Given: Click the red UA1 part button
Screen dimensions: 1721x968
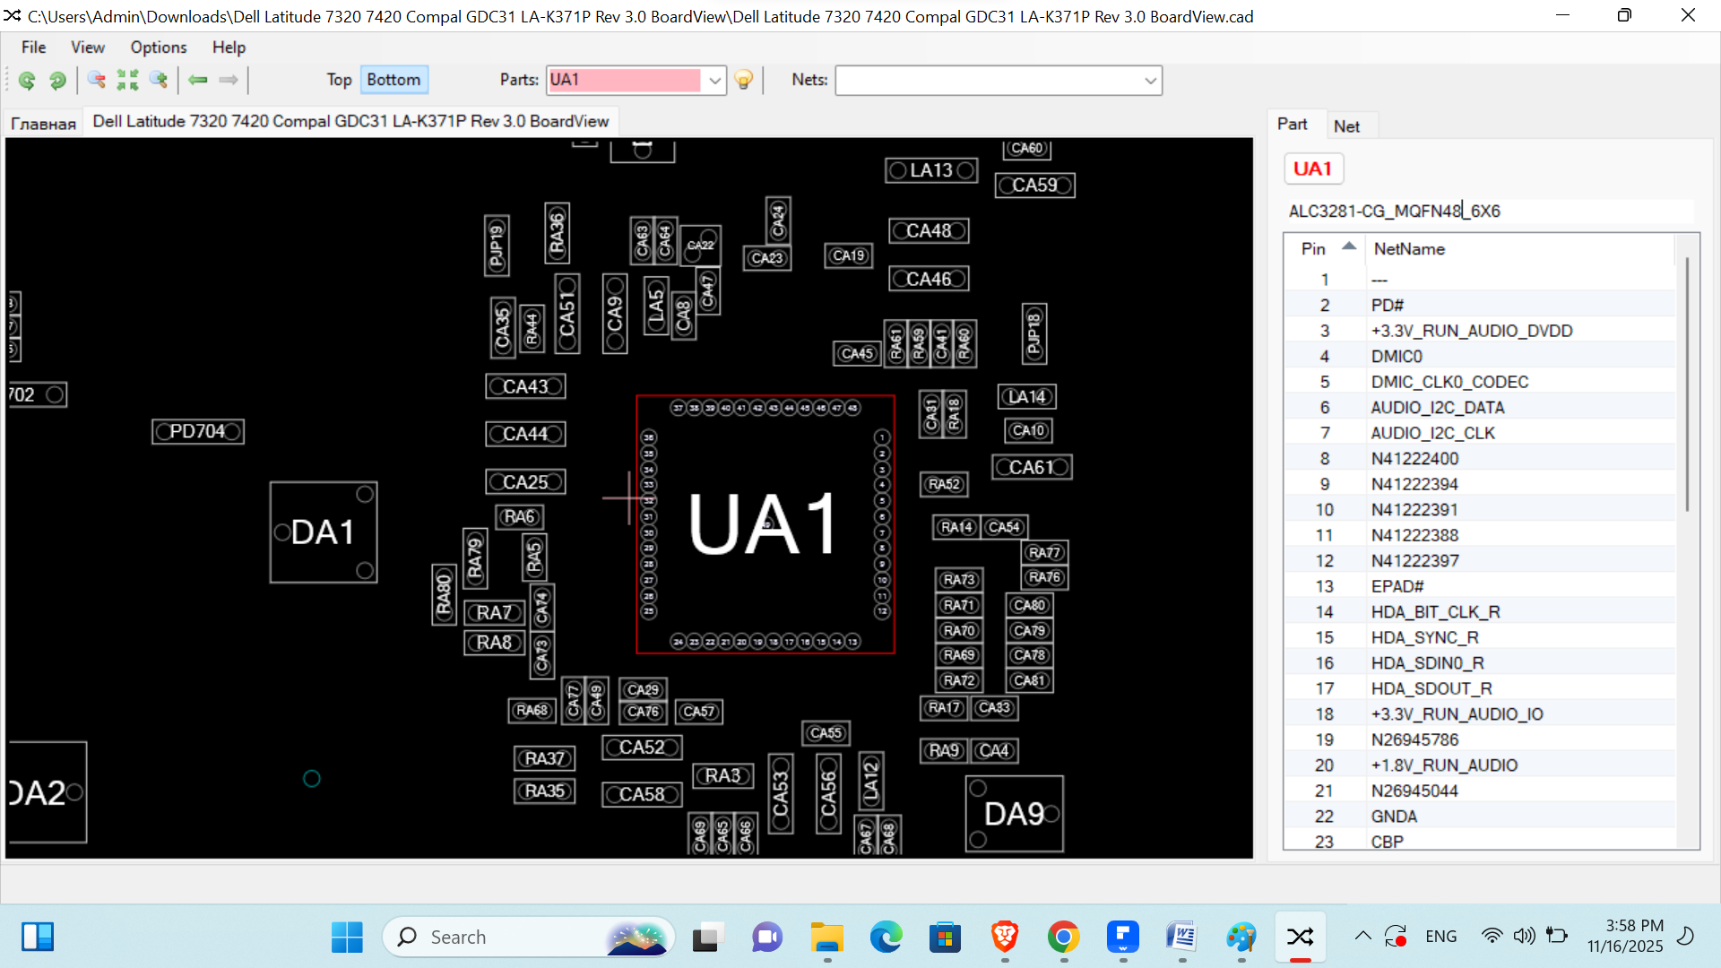Looking at the screenshot, I should [1312, 169].
